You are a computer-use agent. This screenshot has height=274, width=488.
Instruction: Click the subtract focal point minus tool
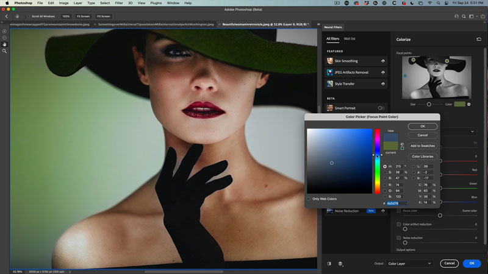tap(4, 38)
